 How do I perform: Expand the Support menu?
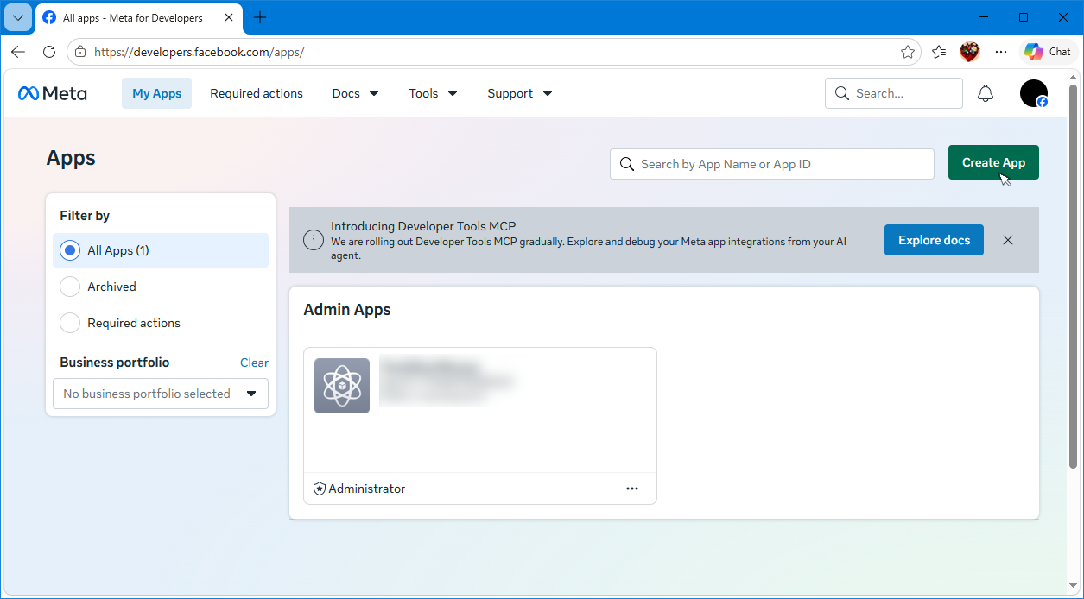[520, 93]
